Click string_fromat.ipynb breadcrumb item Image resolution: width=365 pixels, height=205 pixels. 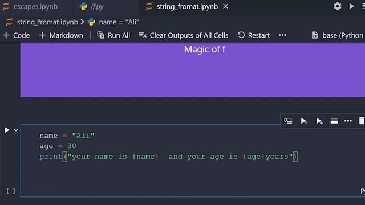pyautogui.click(x=47, y=22)
